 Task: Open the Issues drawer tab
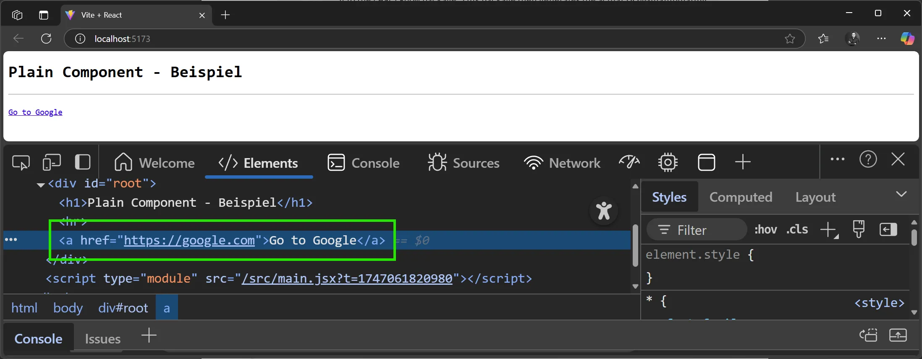pyautogui.click(x=102, y=338)
